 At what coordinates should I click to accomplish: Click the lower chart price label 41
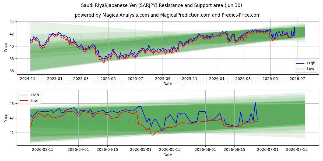pos(12,133)
